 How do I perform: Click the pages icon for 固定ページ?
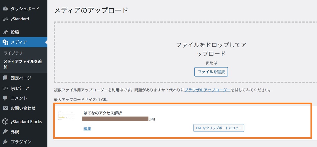point(5,78)
